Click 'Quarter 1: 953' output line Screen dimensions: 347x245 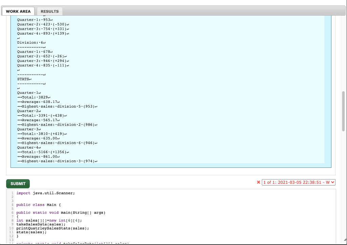[35, 20]
